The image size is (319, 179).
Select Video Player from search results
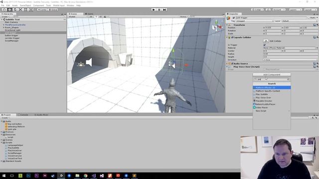click(272, 107)
